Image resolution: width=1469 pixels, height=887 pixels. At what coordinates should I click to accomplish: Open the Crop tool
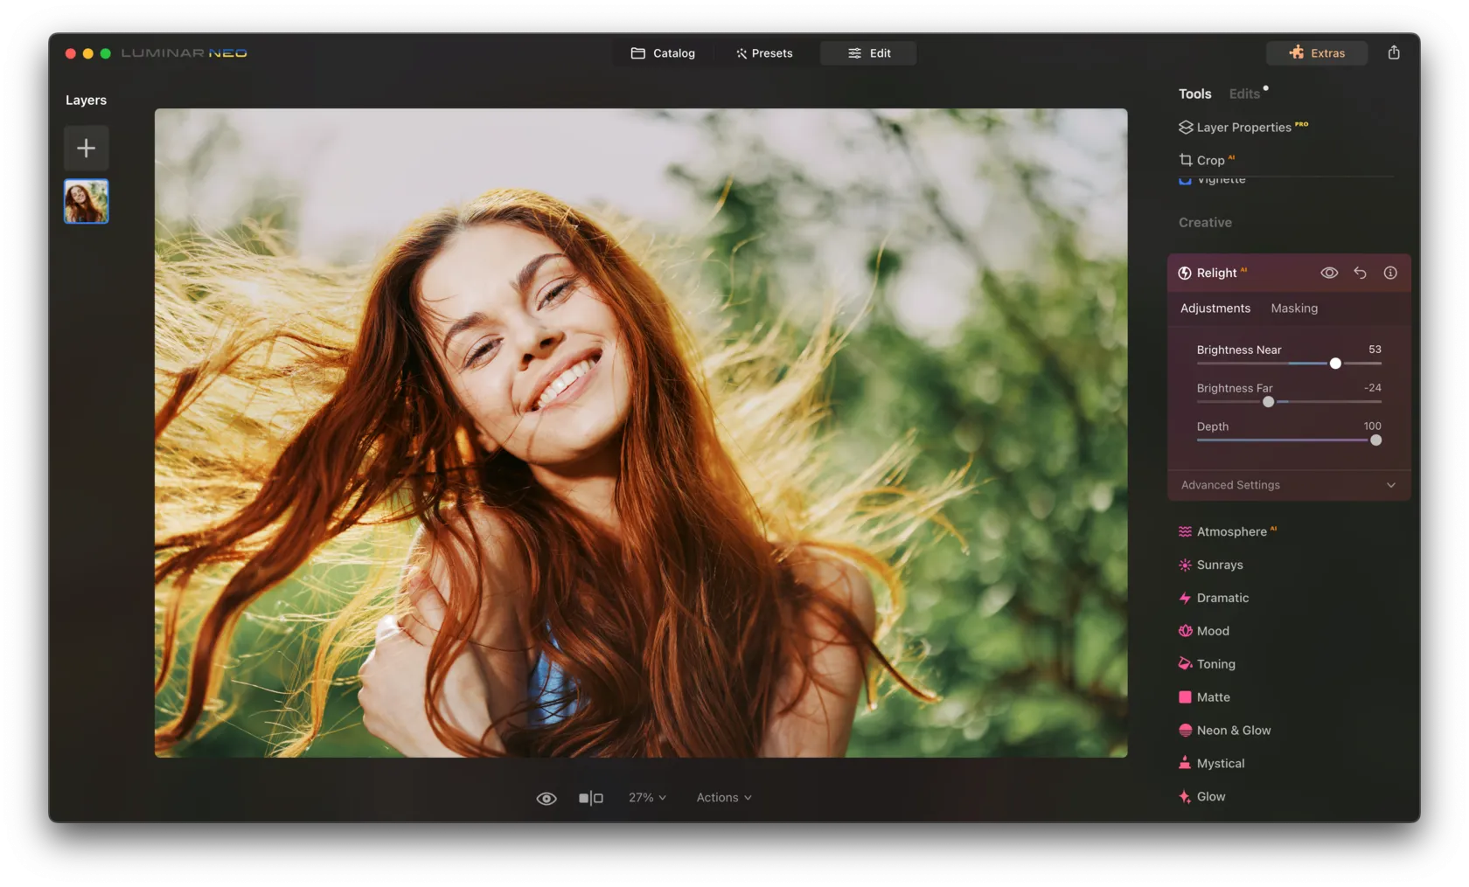(1209, 160)
